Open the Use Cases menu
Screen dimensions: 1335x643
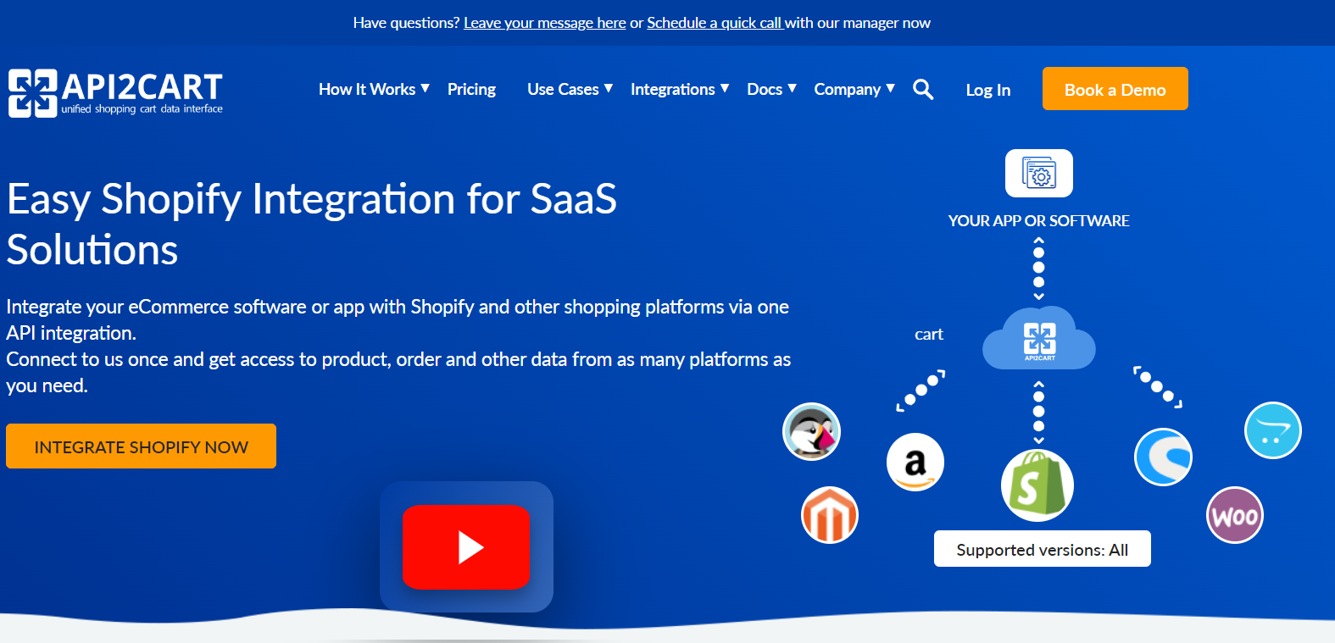point(563,89)
